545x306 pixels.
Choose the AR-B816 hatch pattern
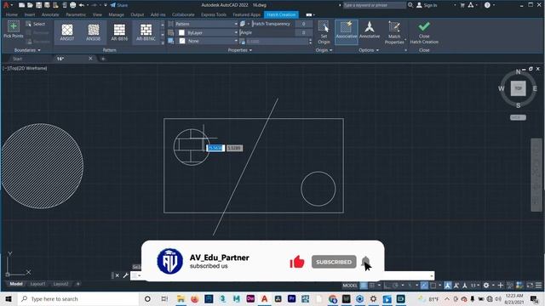coord(119,32)
